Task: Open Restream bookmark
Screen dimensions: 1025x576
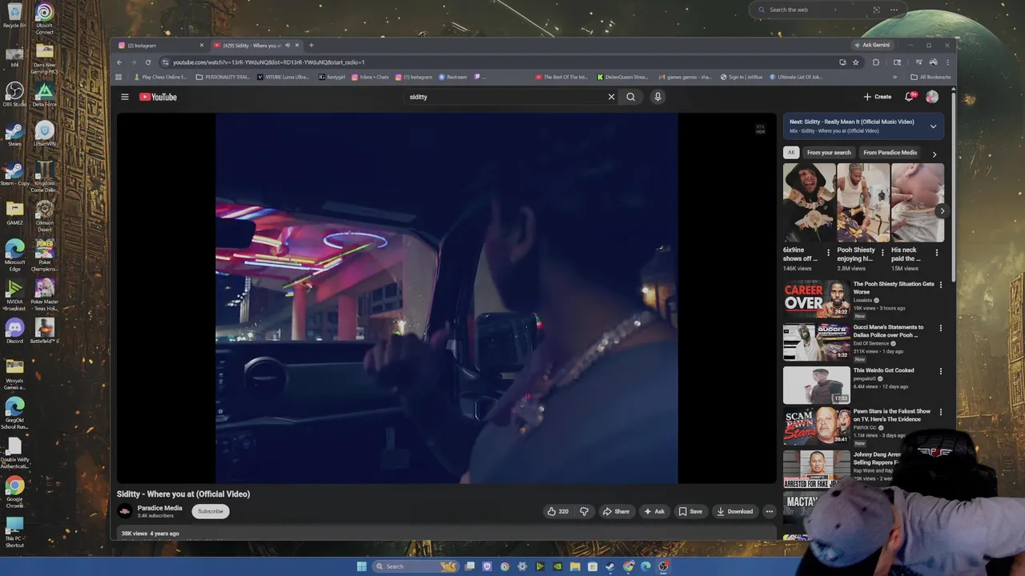Action: point(452,78)
